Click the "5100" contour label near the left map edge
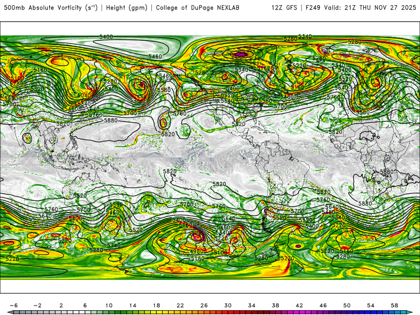This screenshot has width=420, height=315. pos(17,78)
